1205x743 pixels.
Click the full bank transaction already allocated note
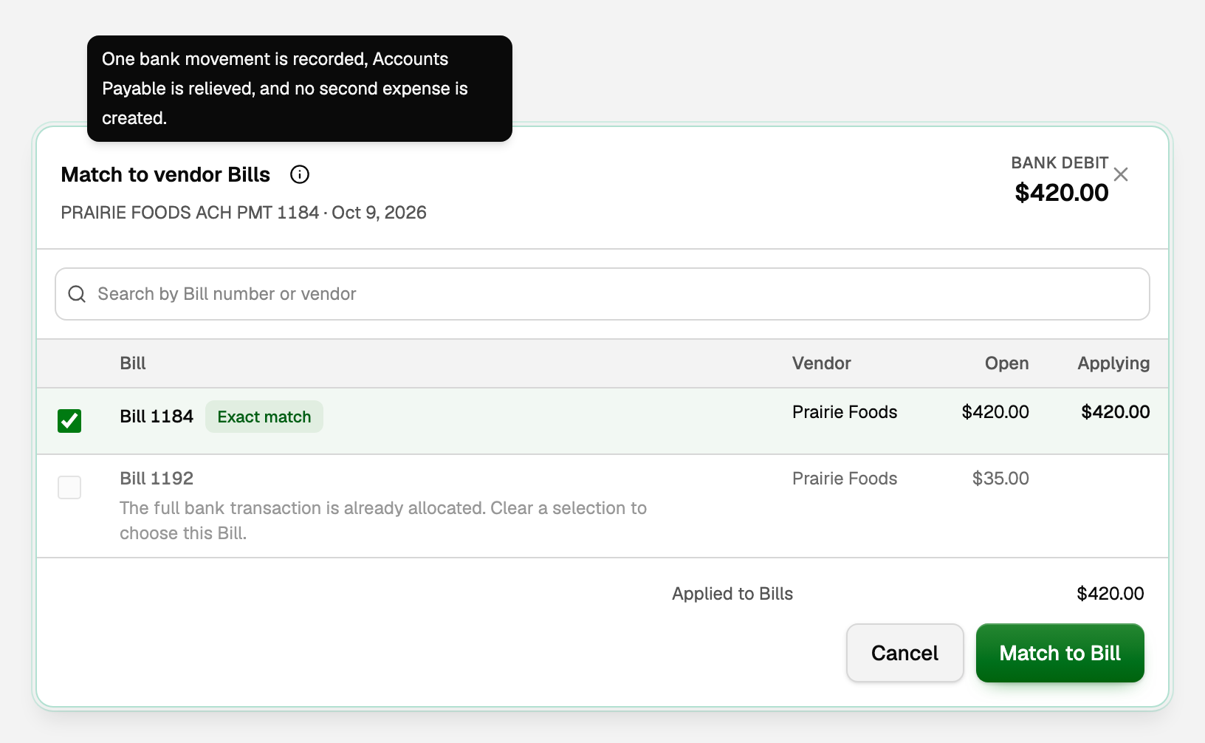[383, 521]
